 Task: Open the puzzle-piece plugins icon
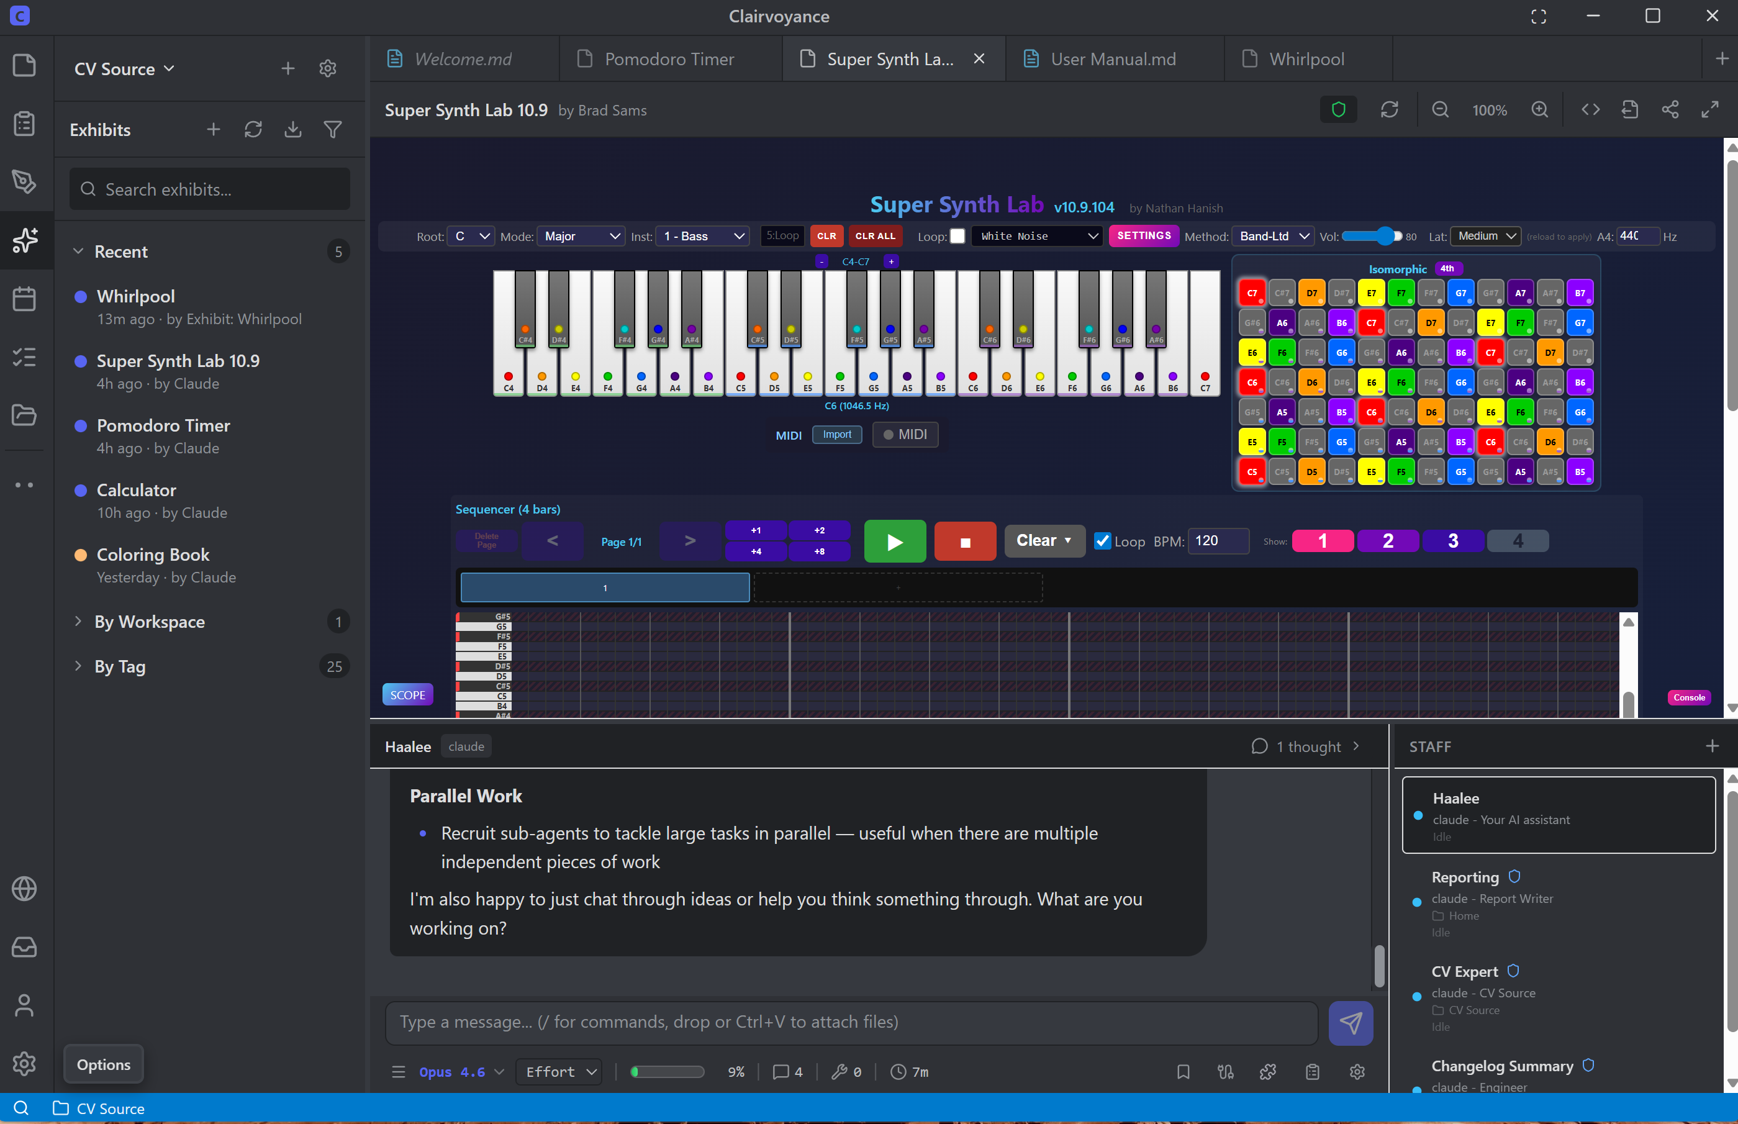[1268, 1071]
